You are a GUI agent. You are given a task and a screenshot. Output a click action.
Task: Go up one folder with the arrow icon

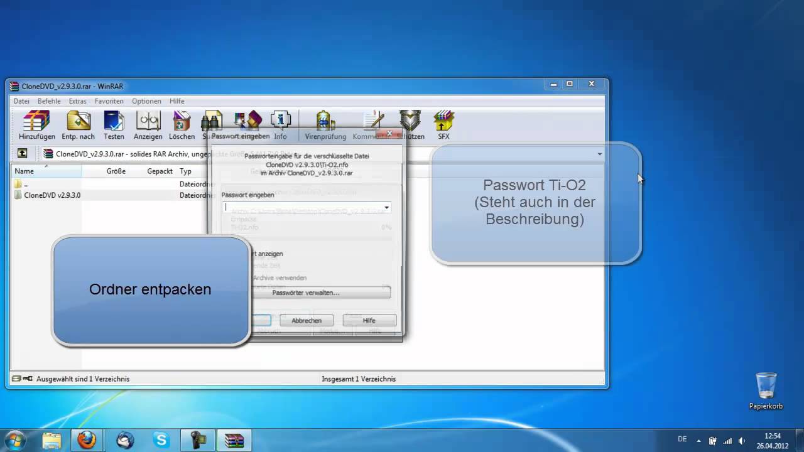click(22, 153)
